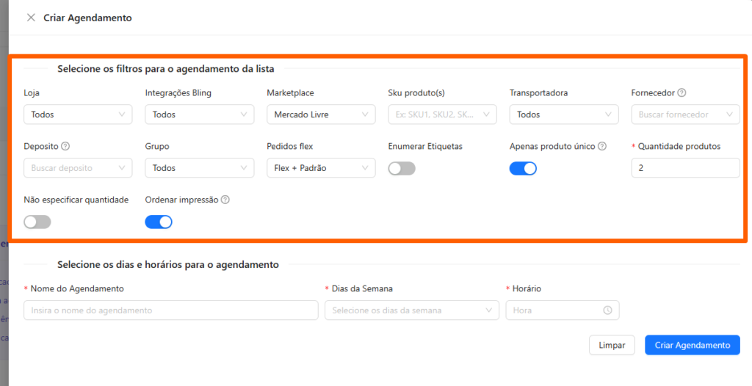The image size is (752, 386).
Task: Click help icon next to Apenas produto único
Action: [602, 146]
